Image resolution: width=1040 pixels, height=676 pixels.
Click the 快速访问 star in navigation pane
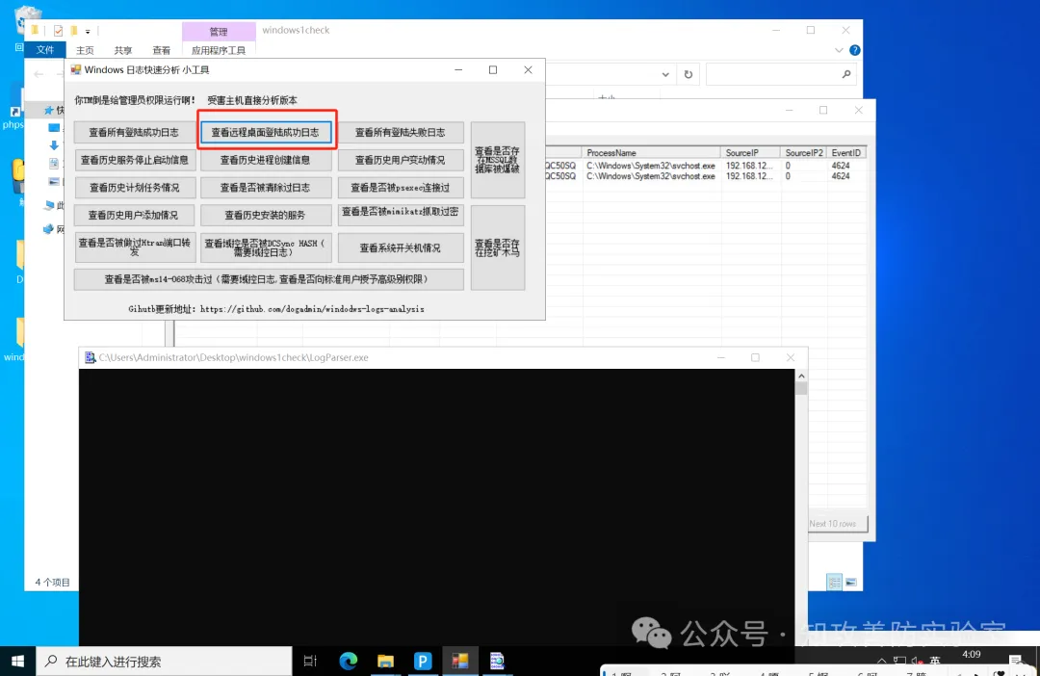48,110
